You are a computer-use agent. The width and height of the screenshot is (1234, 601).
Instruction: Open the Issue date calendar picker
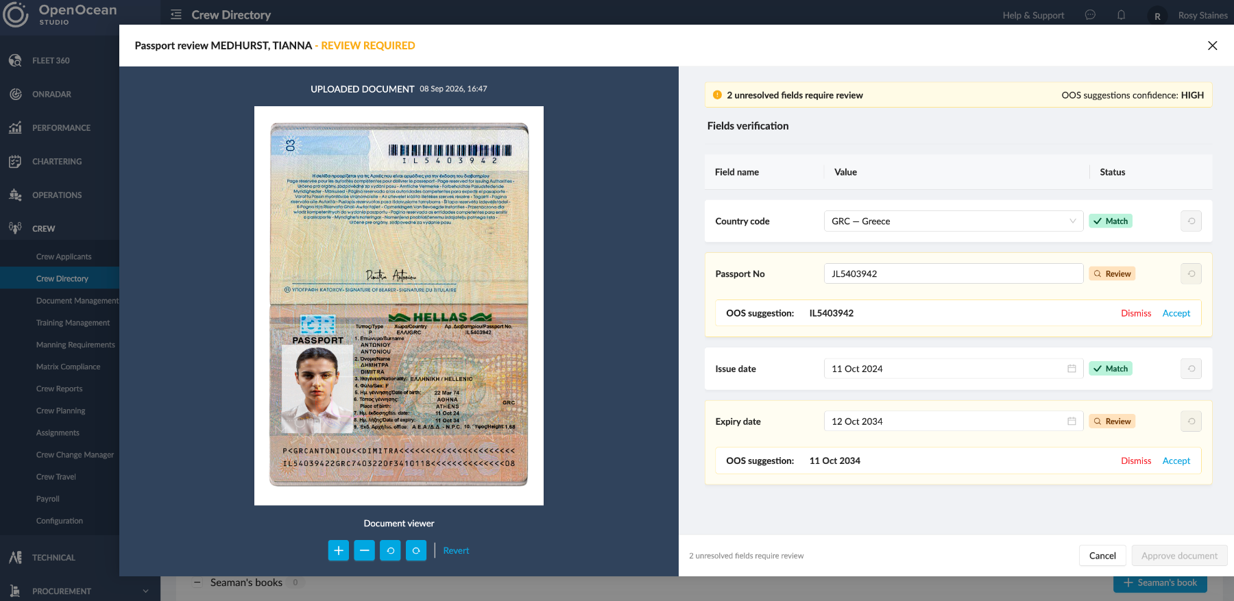[x=1072, y=369]
